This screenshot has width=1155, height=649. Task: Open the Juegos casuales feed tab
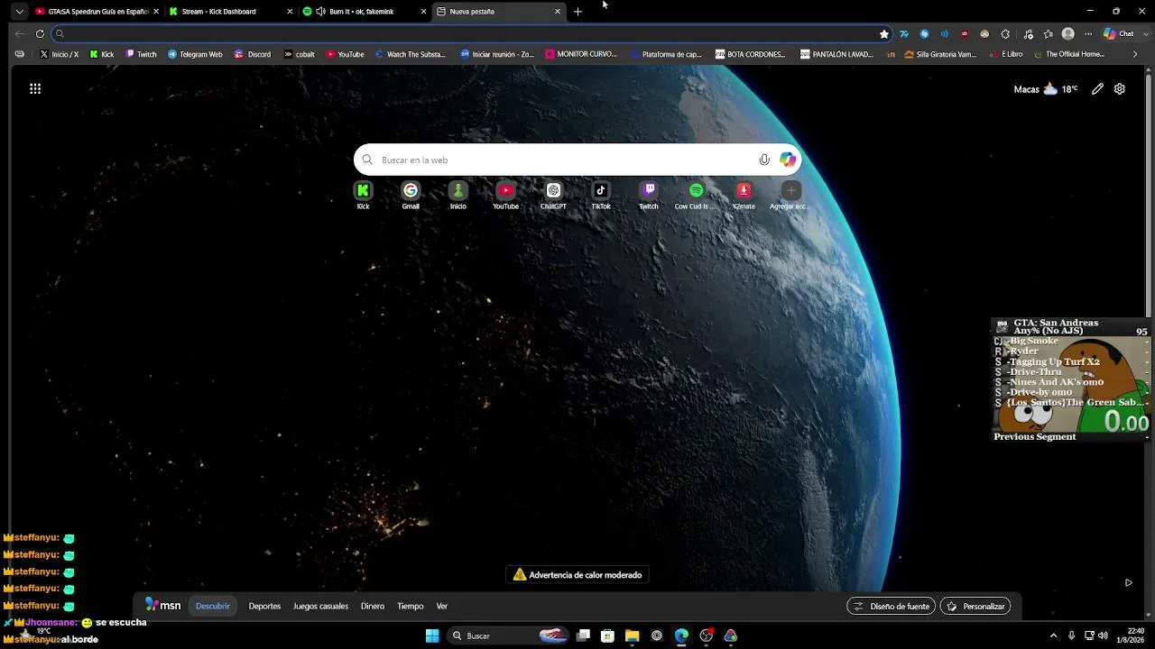pos(320,606)
